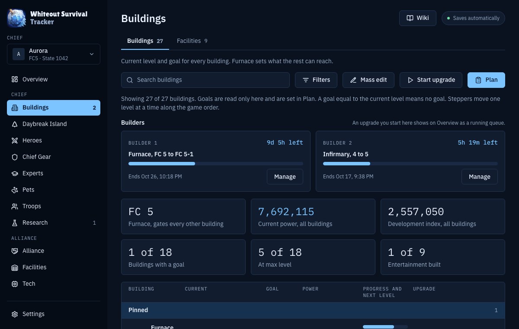Click Builder 2 Infirmary progress bar
519x329 pixels.
[410, 164]
